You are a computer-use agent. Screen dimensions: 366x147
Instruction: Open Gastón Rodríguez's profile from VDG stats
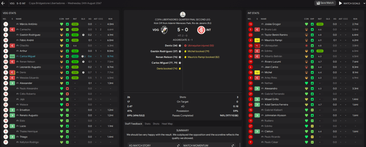click(30, 35)
